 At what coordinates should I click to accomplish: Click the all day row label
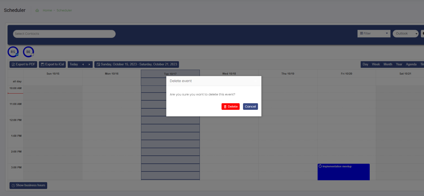click(x=17, y=81)
